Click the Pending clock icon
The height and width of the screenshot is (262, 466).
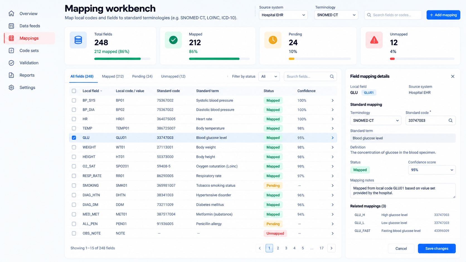click(273, 40)
